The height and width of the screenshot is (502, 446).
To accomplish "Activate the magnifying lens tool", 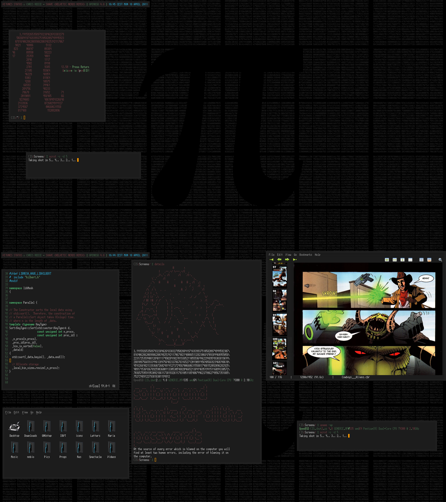I will pyautogui.click(x=440, y=260).
